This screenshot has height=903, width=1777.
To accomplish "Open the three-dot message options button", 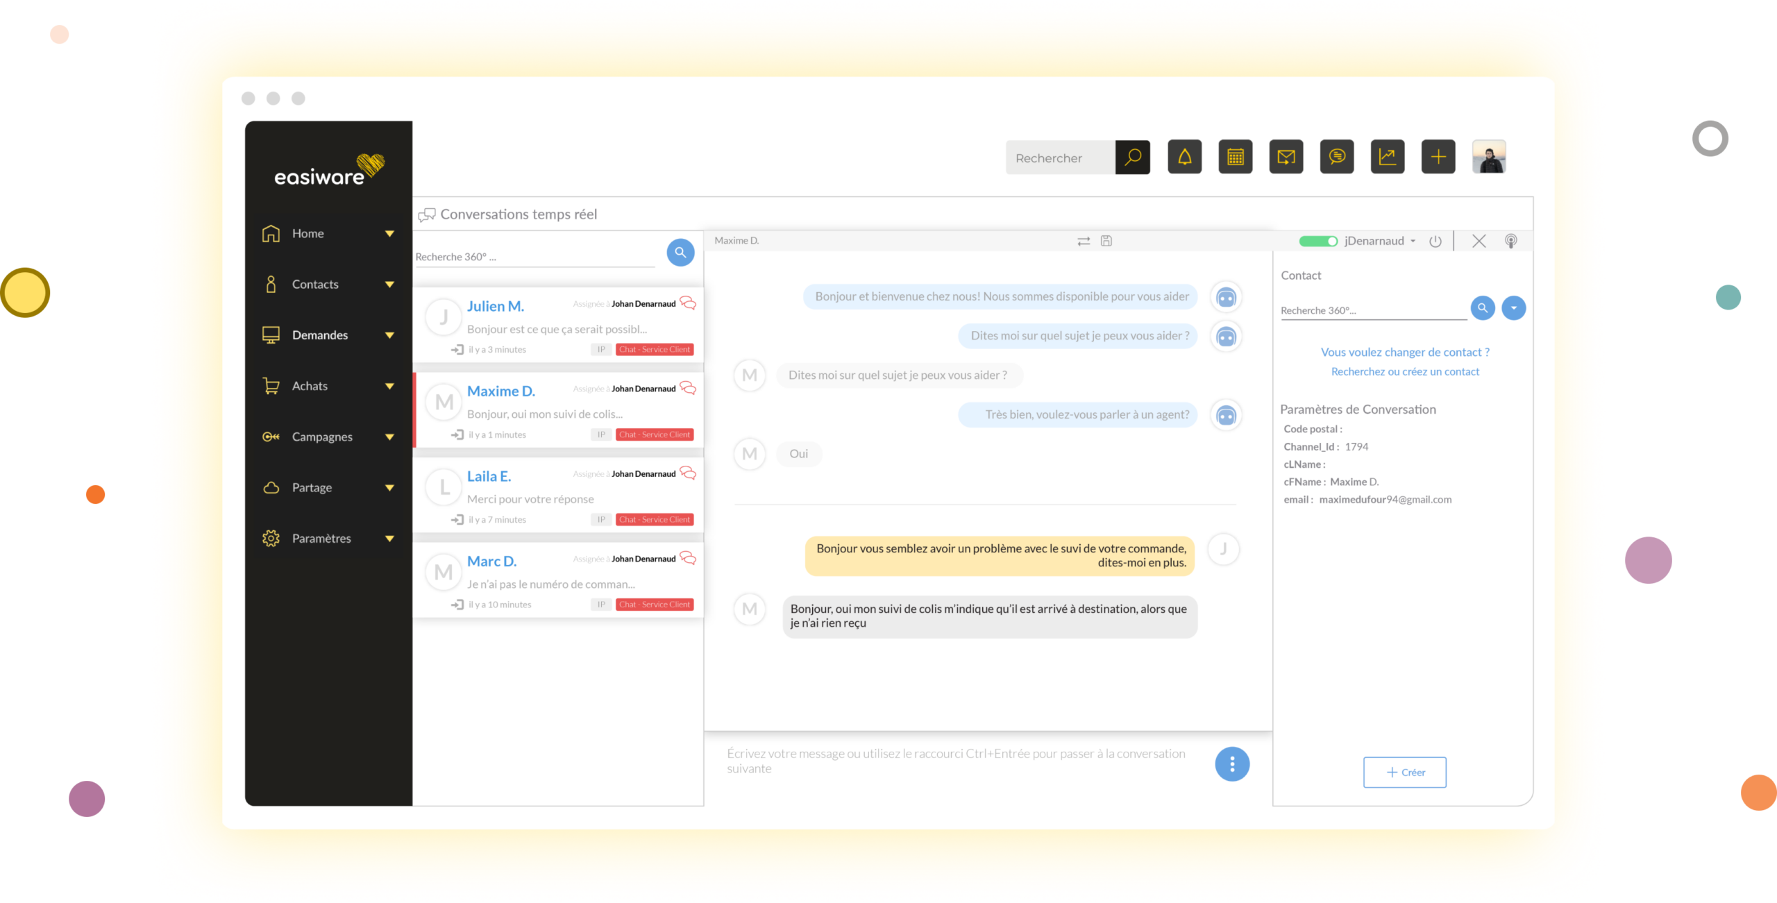I will [x=1231, y=763].
